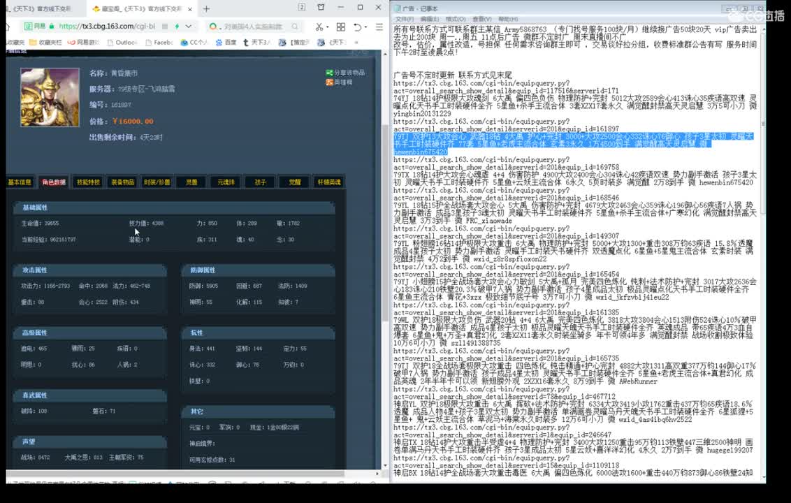Open the 技能特技 tab

88,182
